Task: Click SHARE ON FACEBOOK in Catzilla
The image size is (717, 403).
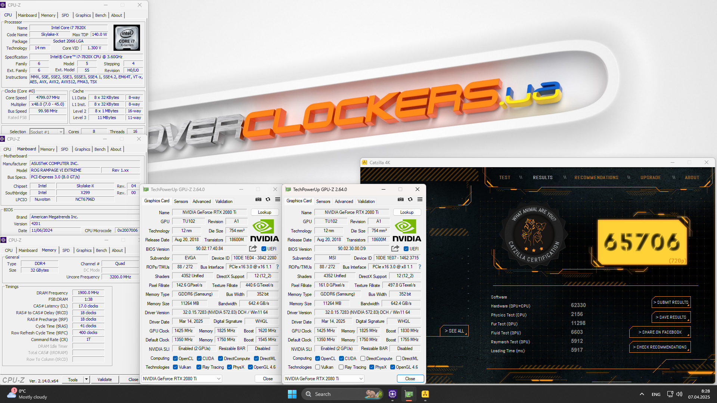Action: pos(660,332)
